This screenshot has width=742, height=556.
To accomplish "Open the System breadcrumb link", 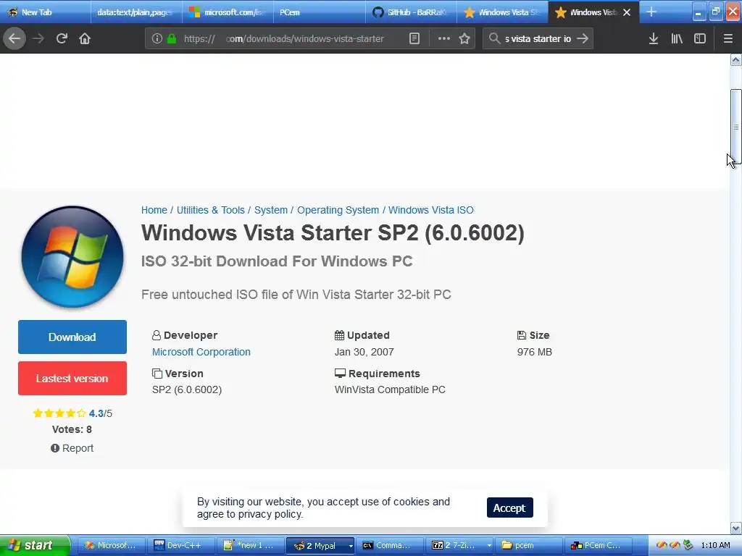I will 271,210.
